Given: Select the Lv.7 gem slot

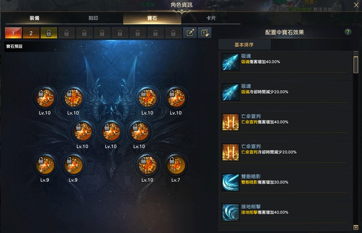Looking at the screenshot, I should [x=176, y=165].
